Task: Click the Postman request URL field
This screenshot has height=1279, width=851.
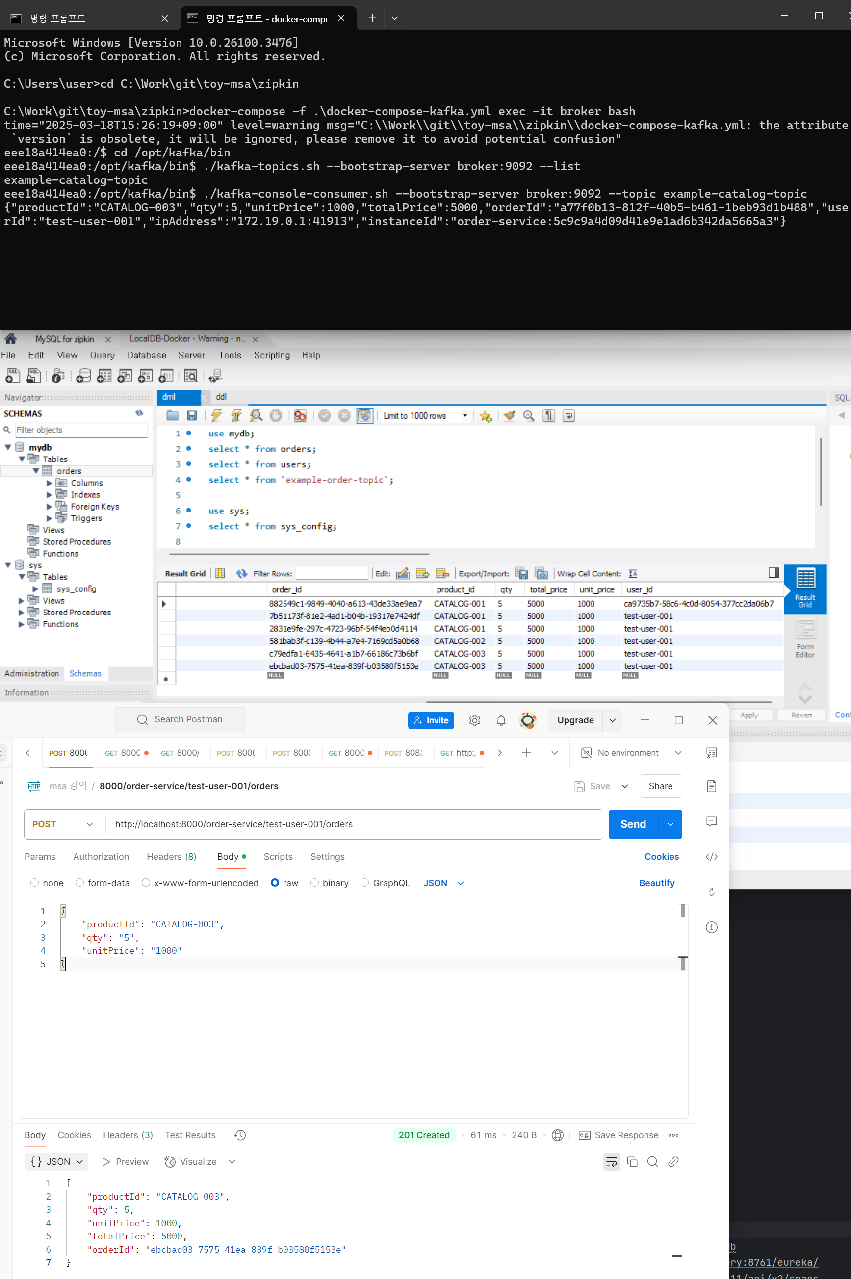Action: [x=354, y=824]
